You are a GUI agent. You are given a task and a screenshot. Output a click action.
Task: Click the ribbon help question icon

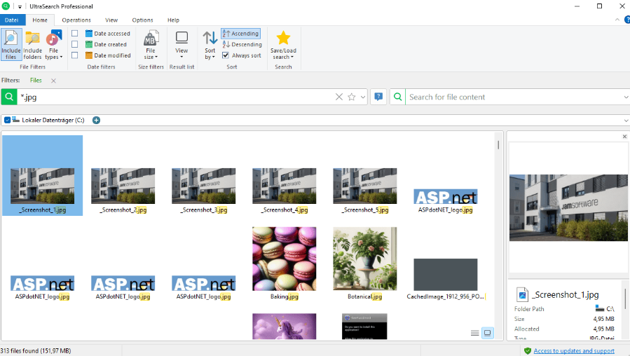coord(627,20)
